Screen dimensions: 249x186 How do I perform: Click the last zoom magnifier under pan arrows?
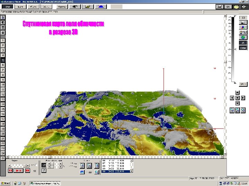(x=243, y=110)
